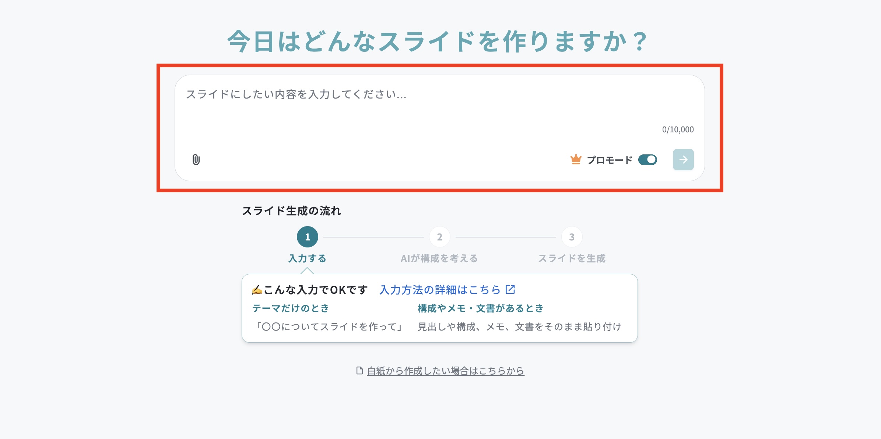The image size is (881, 439).
Task: Click the document icon before 白紙から作成
Action: click(x=359, y=371)
